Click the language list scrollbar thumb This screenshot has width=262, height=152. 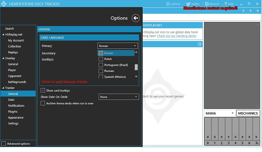[136, 67]
